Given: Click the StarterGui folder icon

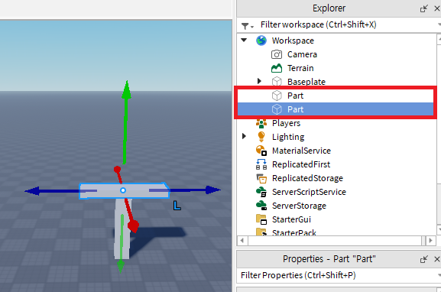Looking at the screenshot, I should tap(261, 219).
